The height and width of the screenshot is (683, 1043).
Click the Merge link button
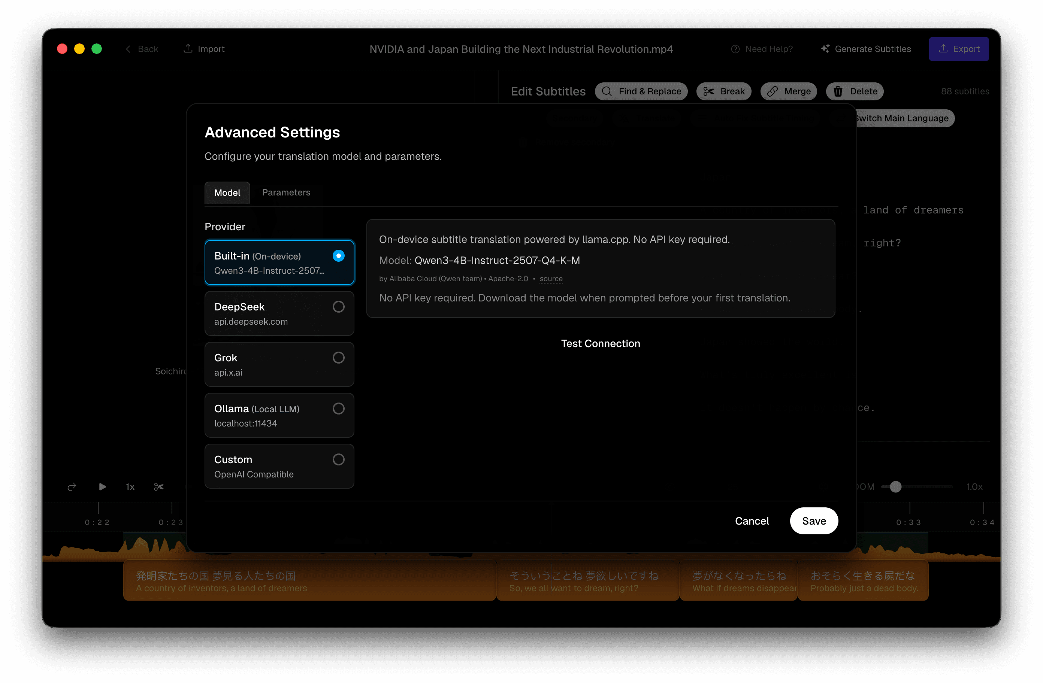tap(788, 91)
